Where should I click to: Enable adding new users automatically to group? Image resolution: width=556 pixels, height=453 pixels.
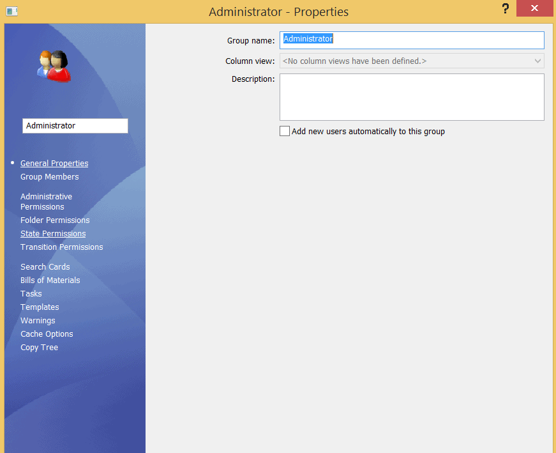click(285, 132)
